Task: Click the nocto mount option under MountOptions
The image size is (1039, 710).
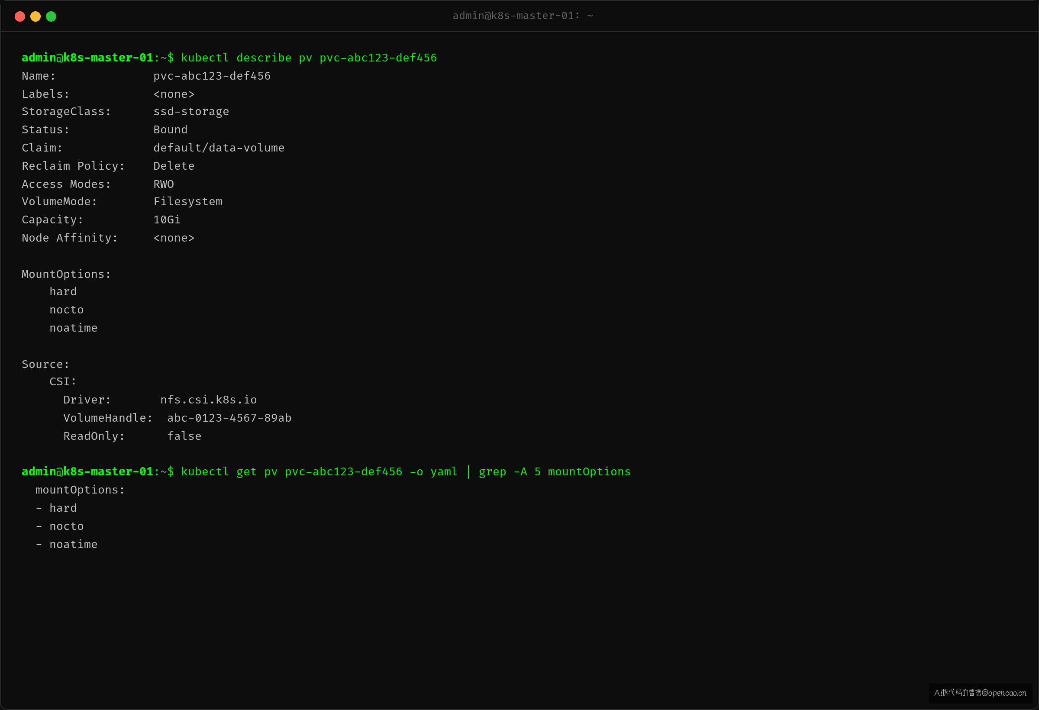Action: click(67, 310)
